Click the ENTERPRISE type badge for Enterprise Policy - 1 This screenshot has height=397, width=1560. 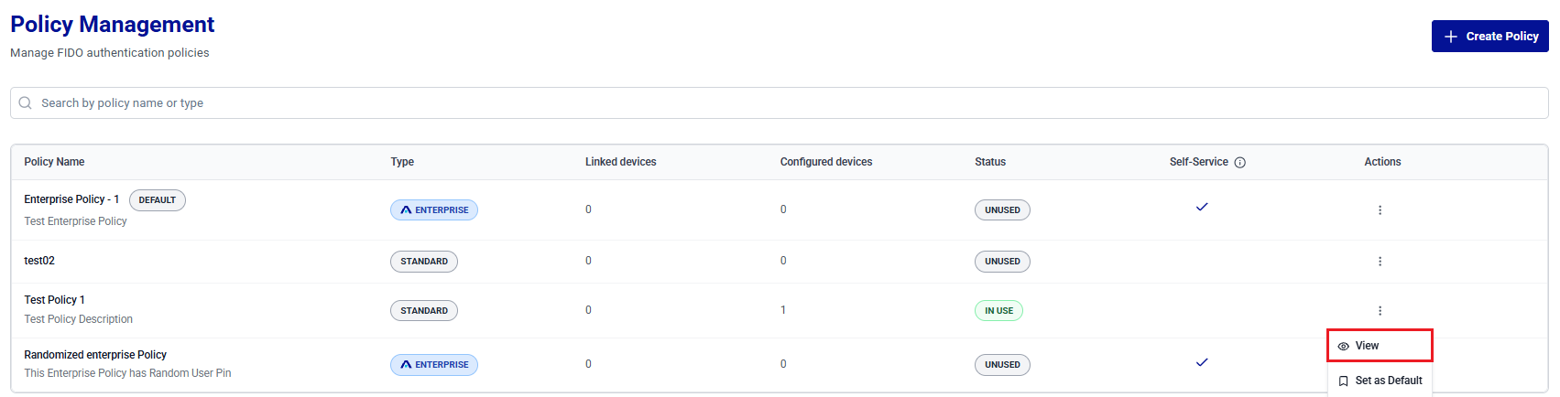pyautogui.click(x=434, y=210)
